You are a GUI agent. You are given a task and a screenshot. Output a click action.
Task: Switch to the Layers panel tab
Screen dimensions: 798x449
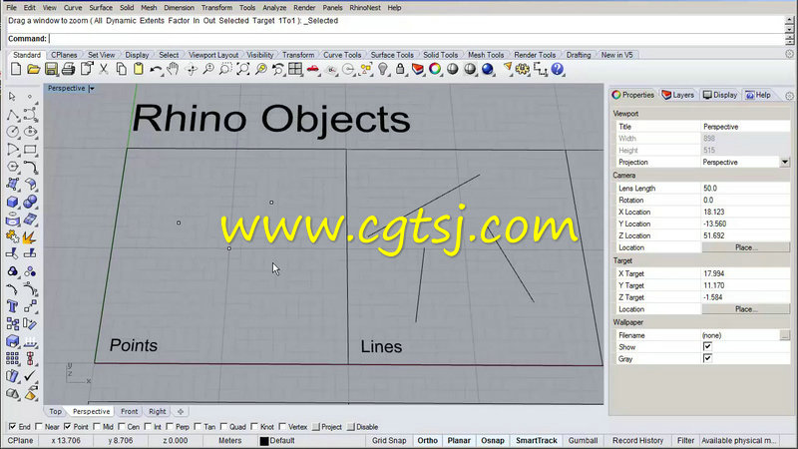[x=678, y=95]
